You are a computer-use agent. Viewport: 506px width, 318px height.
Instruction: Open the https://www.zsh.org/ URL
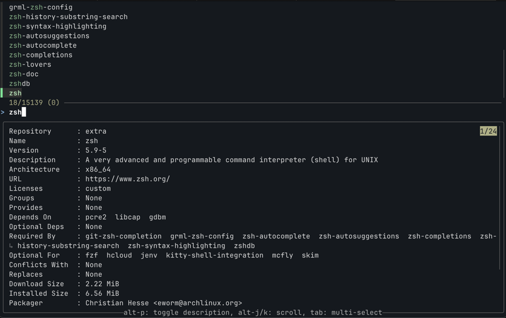click(x=127, y=179)
